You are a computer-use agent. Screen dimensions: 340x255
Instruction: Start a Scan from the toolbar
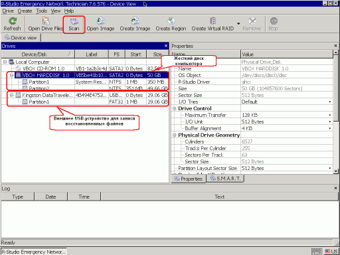[x=74, y=24]
